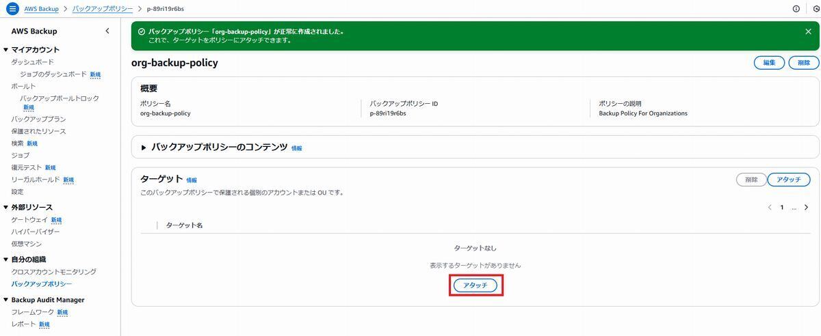This screenshot has height=336, width=821.
Task: Collapse the Backup Audit Manager section
Action: 5,300
